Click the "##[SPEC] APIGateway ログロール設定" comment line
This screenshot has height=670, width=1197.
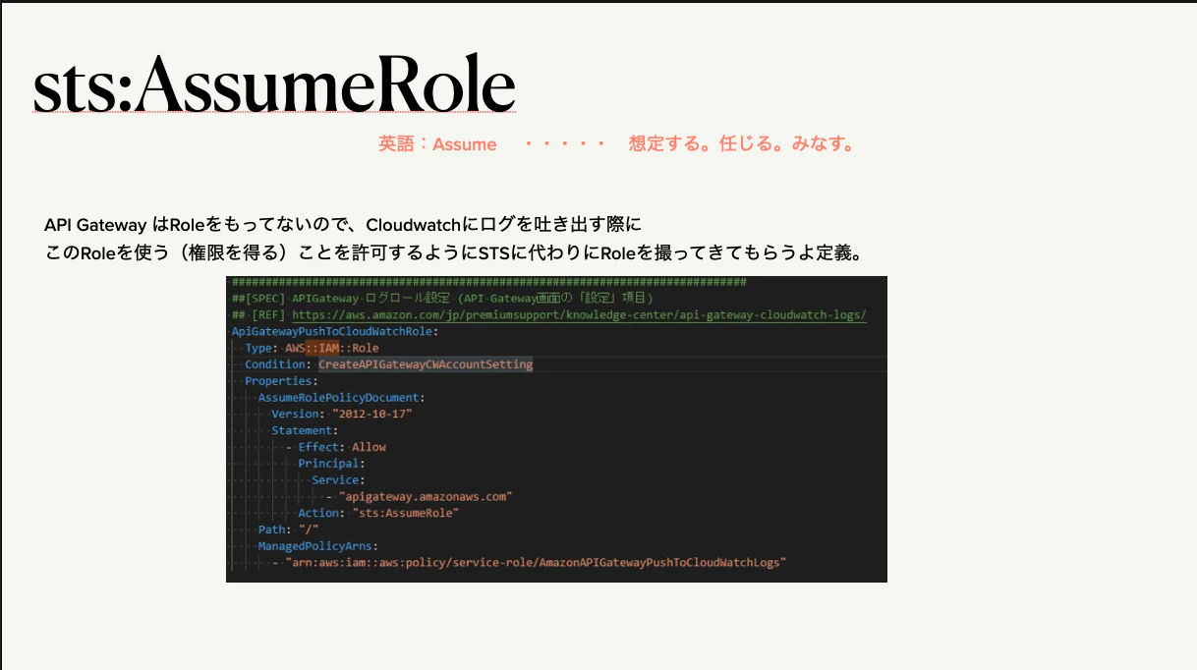point(442,298)
